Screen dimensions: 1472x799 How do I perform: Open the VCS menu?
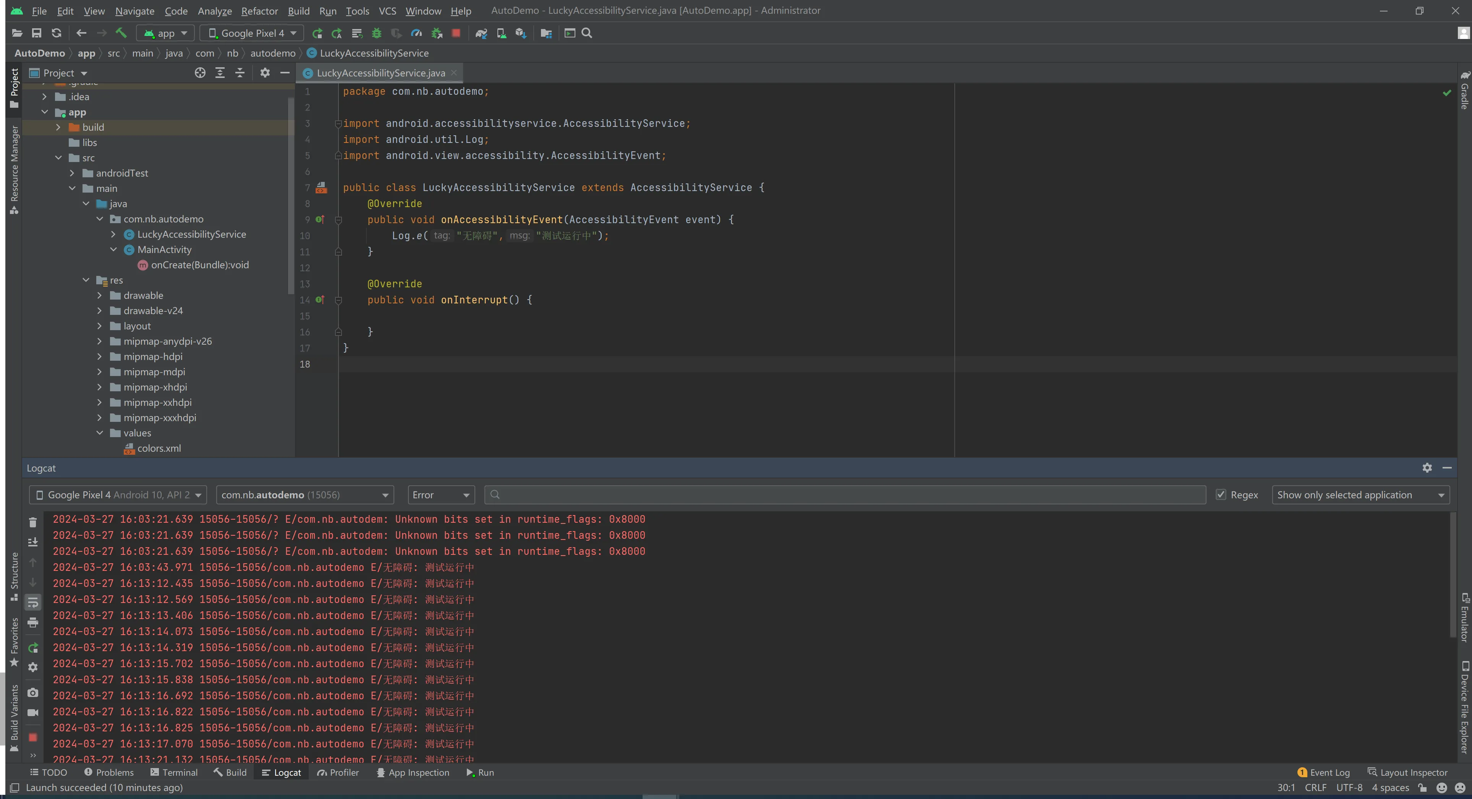click(x=387, y=11)
